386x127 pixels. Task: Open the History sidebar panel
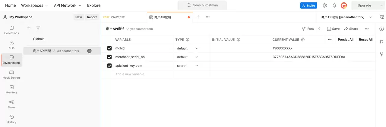[11, 119]
